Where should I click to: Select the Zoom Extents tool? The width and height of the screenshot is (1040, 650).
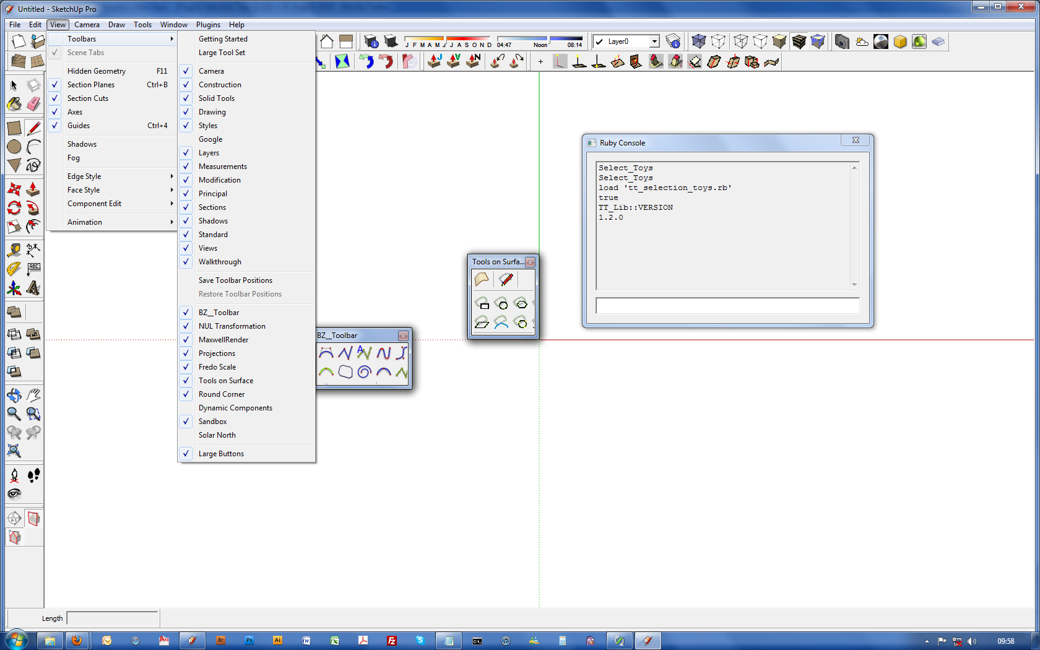click(x=14, y=451)
